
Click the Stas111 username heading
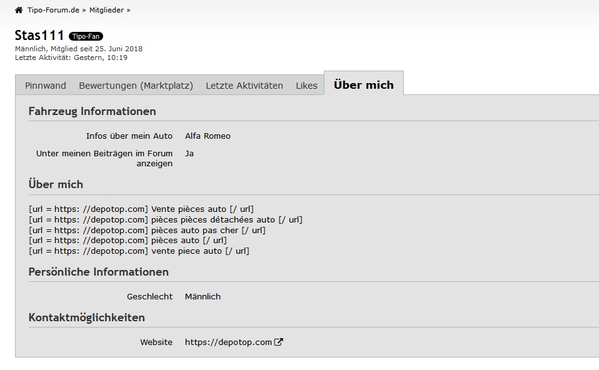click(x=39, y=35)
